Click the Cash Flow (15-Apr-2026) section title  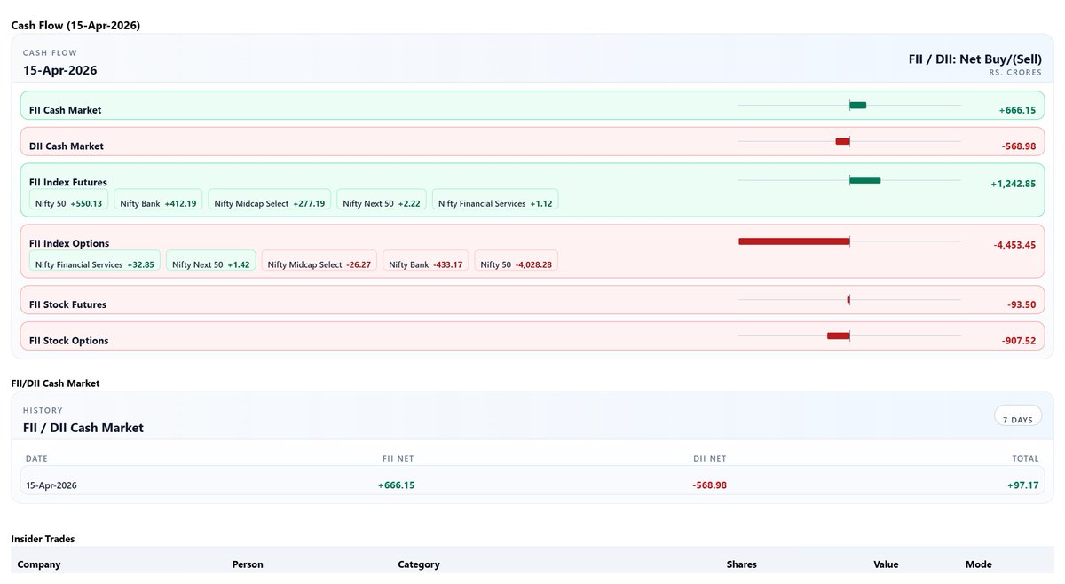tap(75, 25)
